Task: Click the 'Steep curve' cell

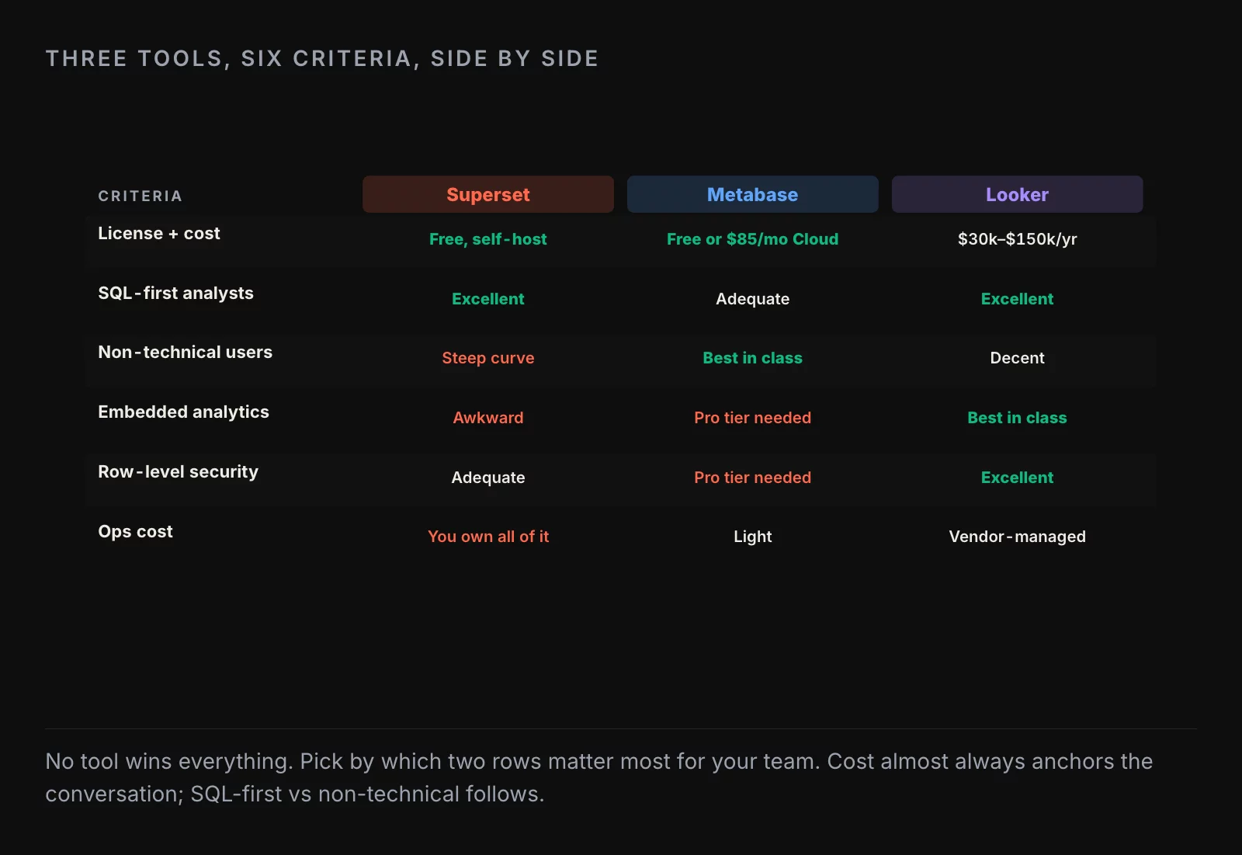Action: 487,358
